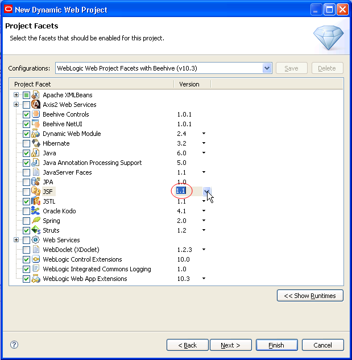
Task: Click the Project Facet column header
Action: coord(92,84)
